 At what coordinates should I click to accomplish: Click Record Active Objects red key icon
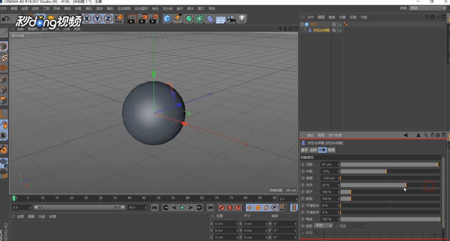tap(222, 208)
